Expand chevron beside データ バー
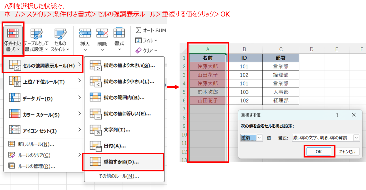This screenshot has height=190, width=366. coord(80,97)
